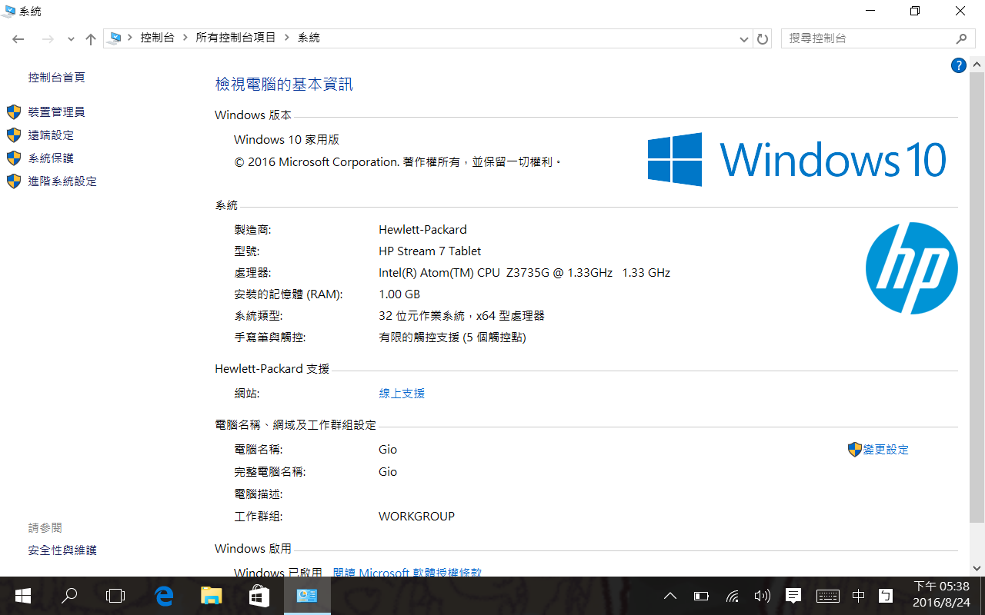Select 系統 breadcrumb in address bar

pyautogui.click(x=309, y=38)
